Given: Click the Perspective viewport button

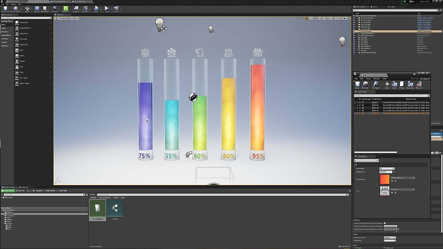Looking at the screenshot, I should pyautogui.click(x=63, y=18).
